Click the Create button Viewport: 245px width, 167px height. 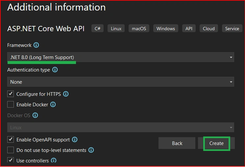(216, 143)
